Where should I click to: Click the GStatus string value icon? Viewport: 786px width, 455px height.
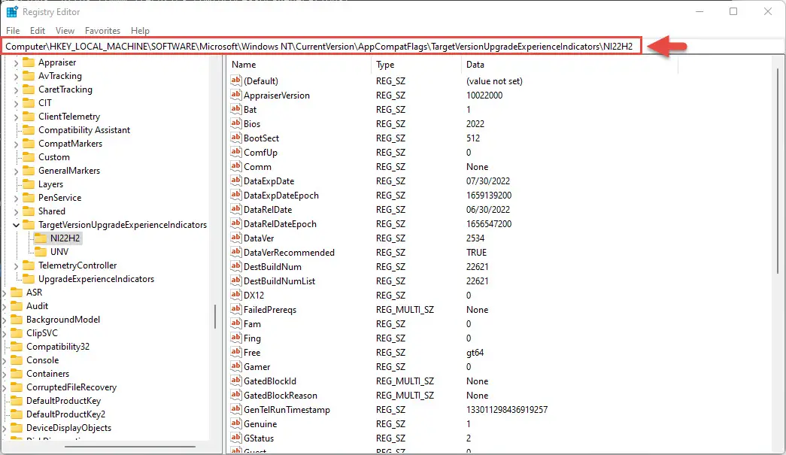tap(236, 438)
